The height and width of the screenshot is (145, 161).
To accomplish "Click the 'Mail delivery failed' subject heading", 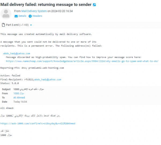I will tap(46, 5).
